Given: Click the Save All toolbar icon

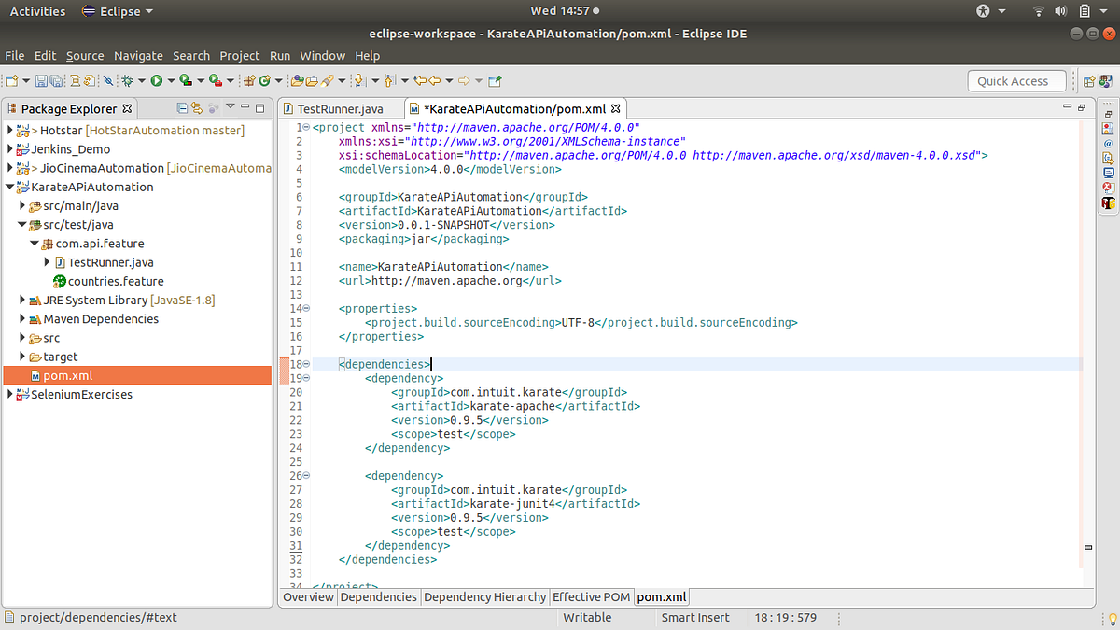Looking at the screenshot, I should pos(56,80).
